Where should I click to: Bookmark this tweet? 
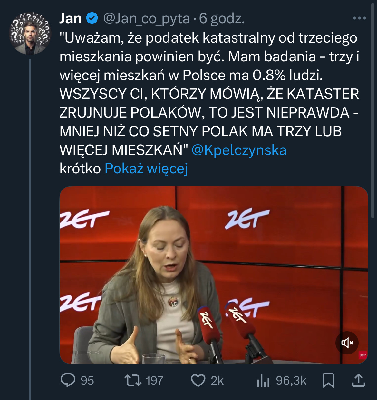pos(328,380)
